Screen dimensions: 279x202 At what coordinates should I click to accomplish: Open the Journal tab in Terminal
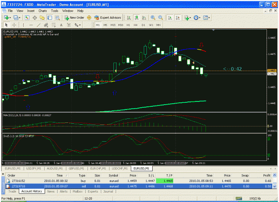point(108,191)
